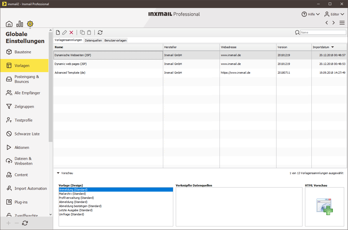Sort by Webadresse column header
This screenshot has height=230, width=348.
click(x=248, y=47)
